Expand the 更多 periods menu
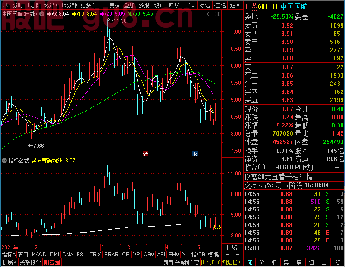 [88, 5]
